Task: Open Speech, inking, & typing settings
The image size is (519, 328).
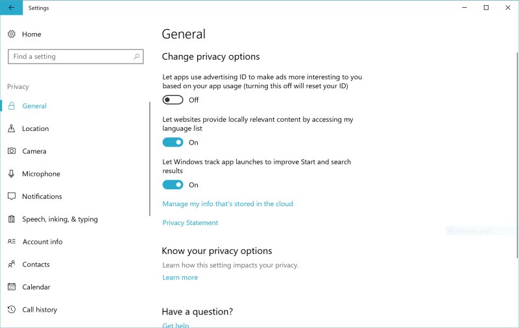Action: pos(60,219)
